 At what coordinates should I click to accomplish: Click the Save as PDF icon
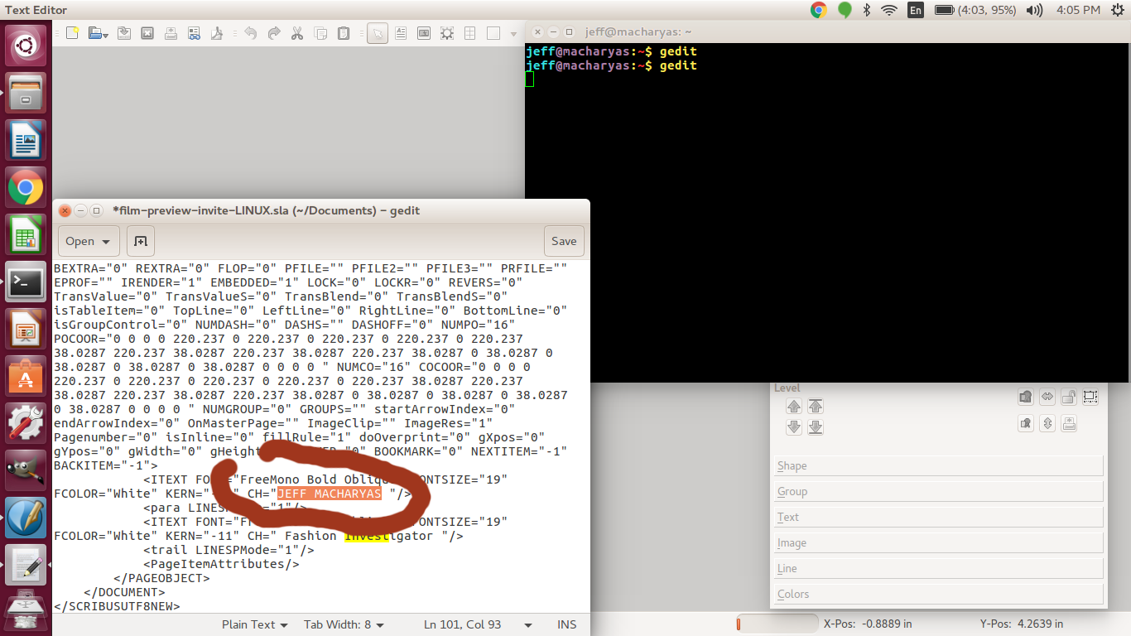click(x=217, y=33)
